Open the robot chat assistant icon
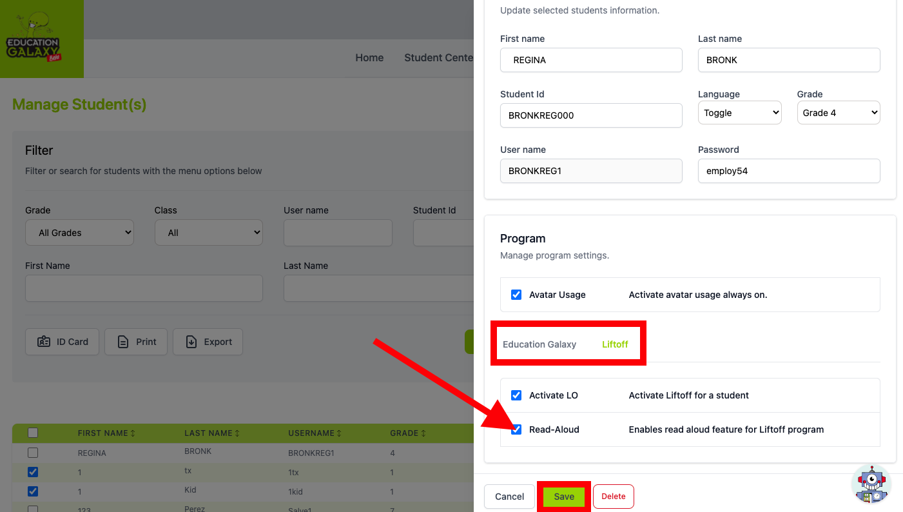 (x=871, y=484)
